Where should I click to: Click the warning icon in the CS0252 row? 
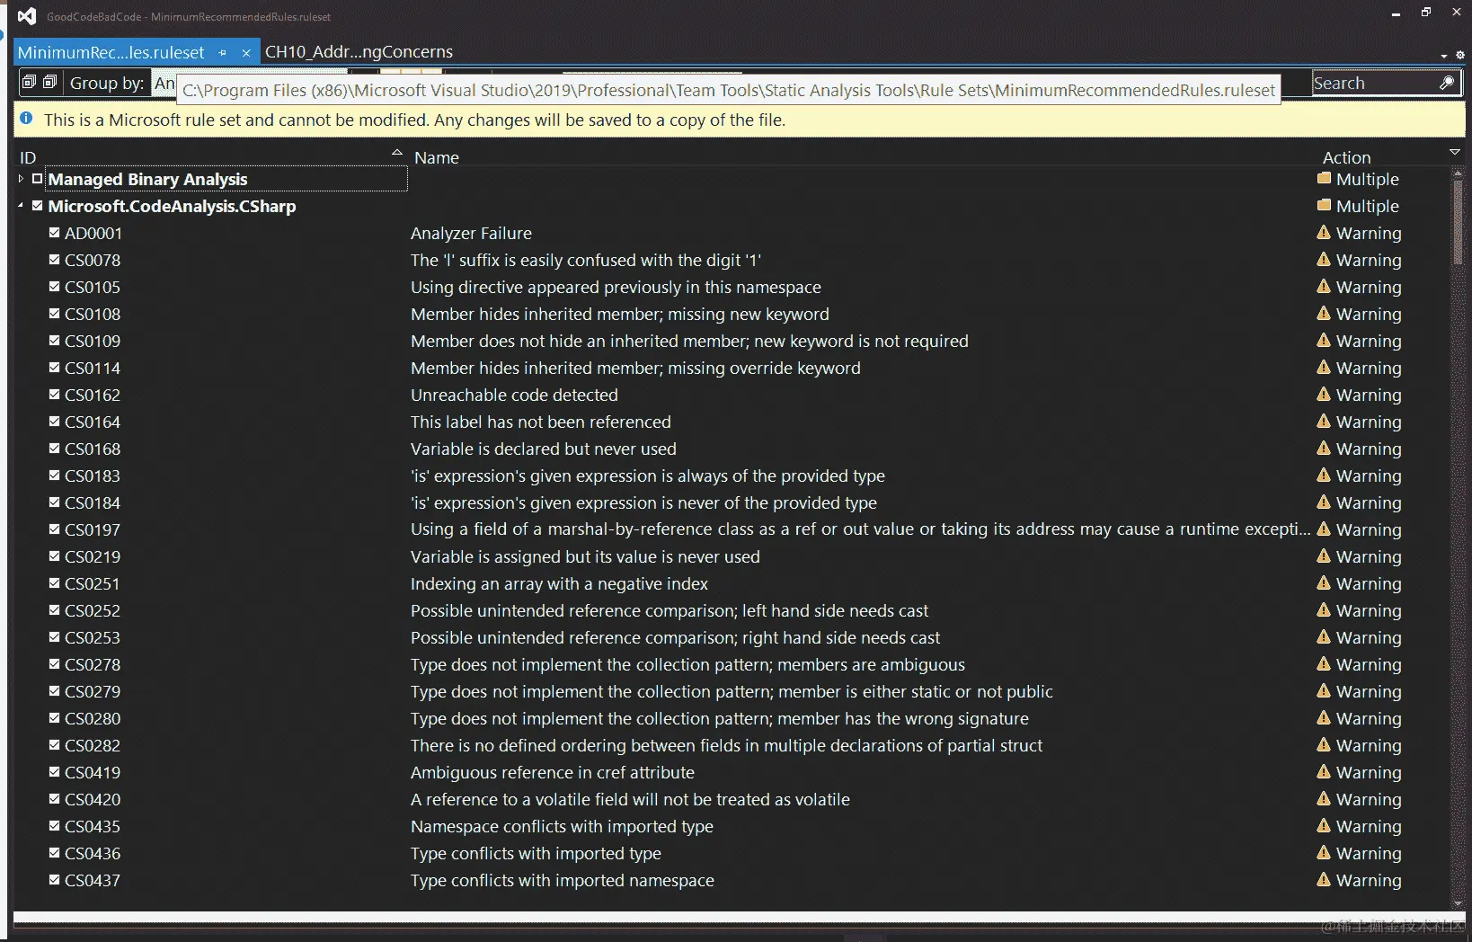coord(1324,609)
